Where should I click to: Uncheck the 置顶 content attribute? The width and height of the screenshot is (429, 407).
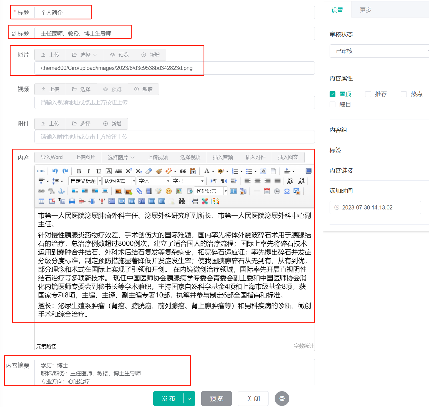[x=332, y=94]
